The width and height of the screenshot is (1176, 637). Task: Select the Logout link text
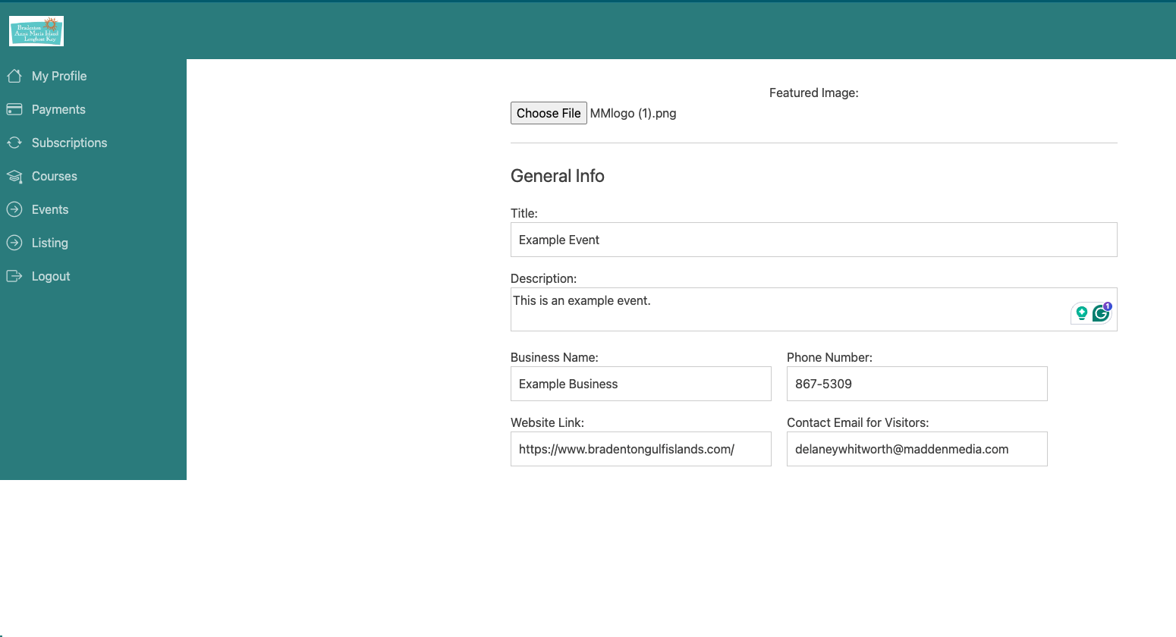click(x=51, y=276)
